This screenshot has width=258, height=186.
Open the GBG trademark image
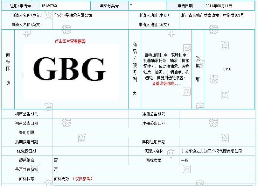[x=71, y=70]
